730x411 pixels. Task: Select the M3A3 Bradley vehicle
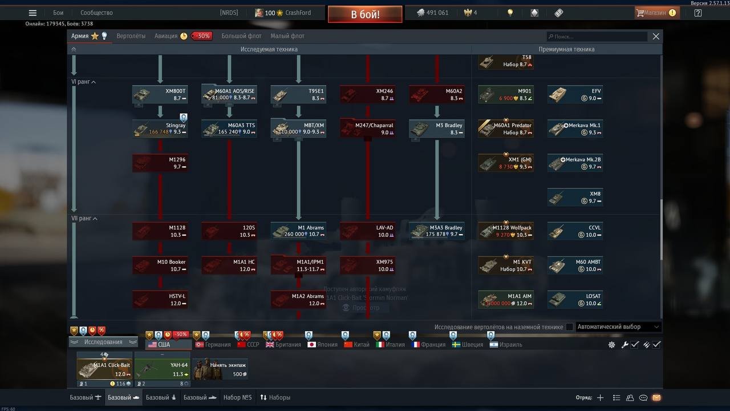437,231
